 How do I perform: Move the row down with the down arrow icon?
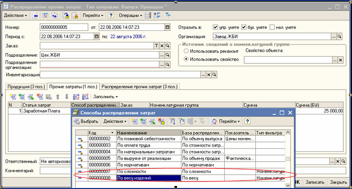67,97
